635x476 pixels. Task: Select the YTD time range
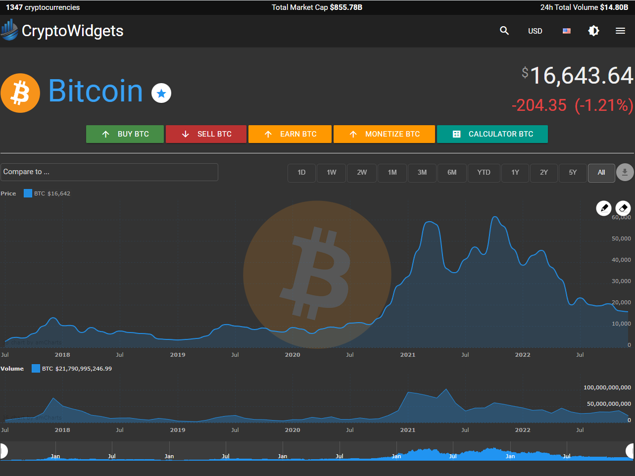coord(484,173)
